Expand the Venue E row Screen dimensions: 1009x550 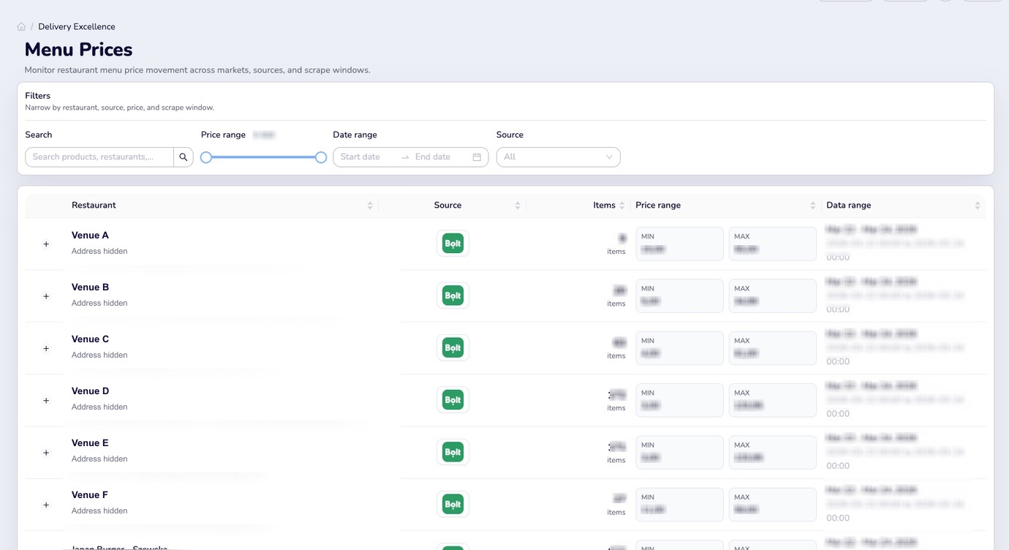click(46, 453)
